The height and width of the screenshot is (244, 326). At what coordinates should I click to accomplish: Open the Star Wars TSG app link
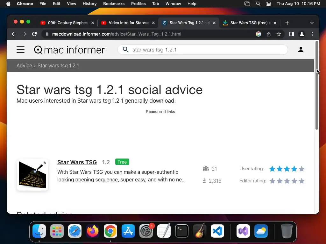point(77,162)
